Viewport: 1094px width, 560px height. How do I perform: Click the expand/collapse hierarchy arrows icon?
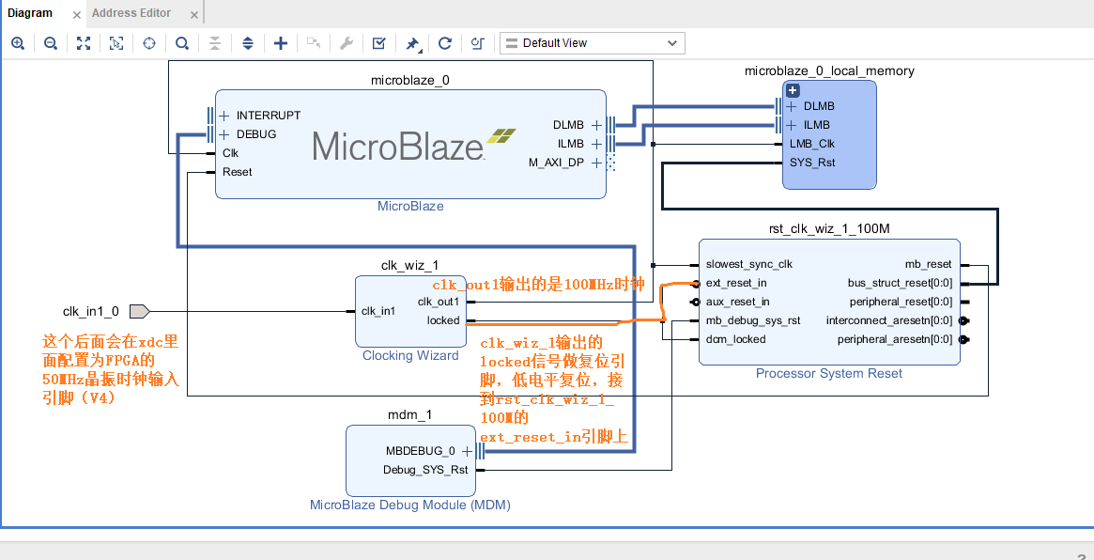pyautogui.click(x=247, y=43)
